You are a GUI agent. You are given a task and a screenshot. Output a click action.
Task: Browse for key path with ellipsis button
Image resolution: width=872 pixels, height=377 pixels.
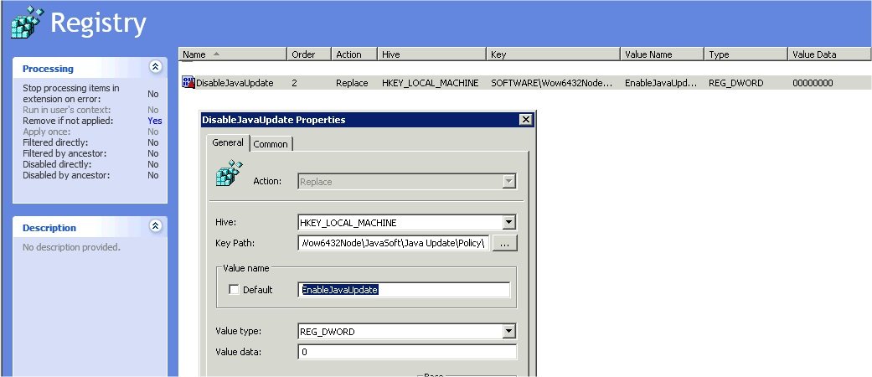(504, 244)
